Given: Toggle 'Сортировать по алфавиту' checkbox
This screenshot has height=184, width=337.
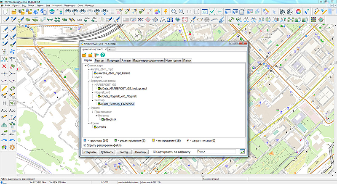Looking at the screenshot, I should click(155, 152).
